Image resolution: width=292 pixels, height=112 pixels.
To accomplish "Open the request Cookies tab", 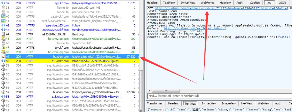I will coord(255,3).
